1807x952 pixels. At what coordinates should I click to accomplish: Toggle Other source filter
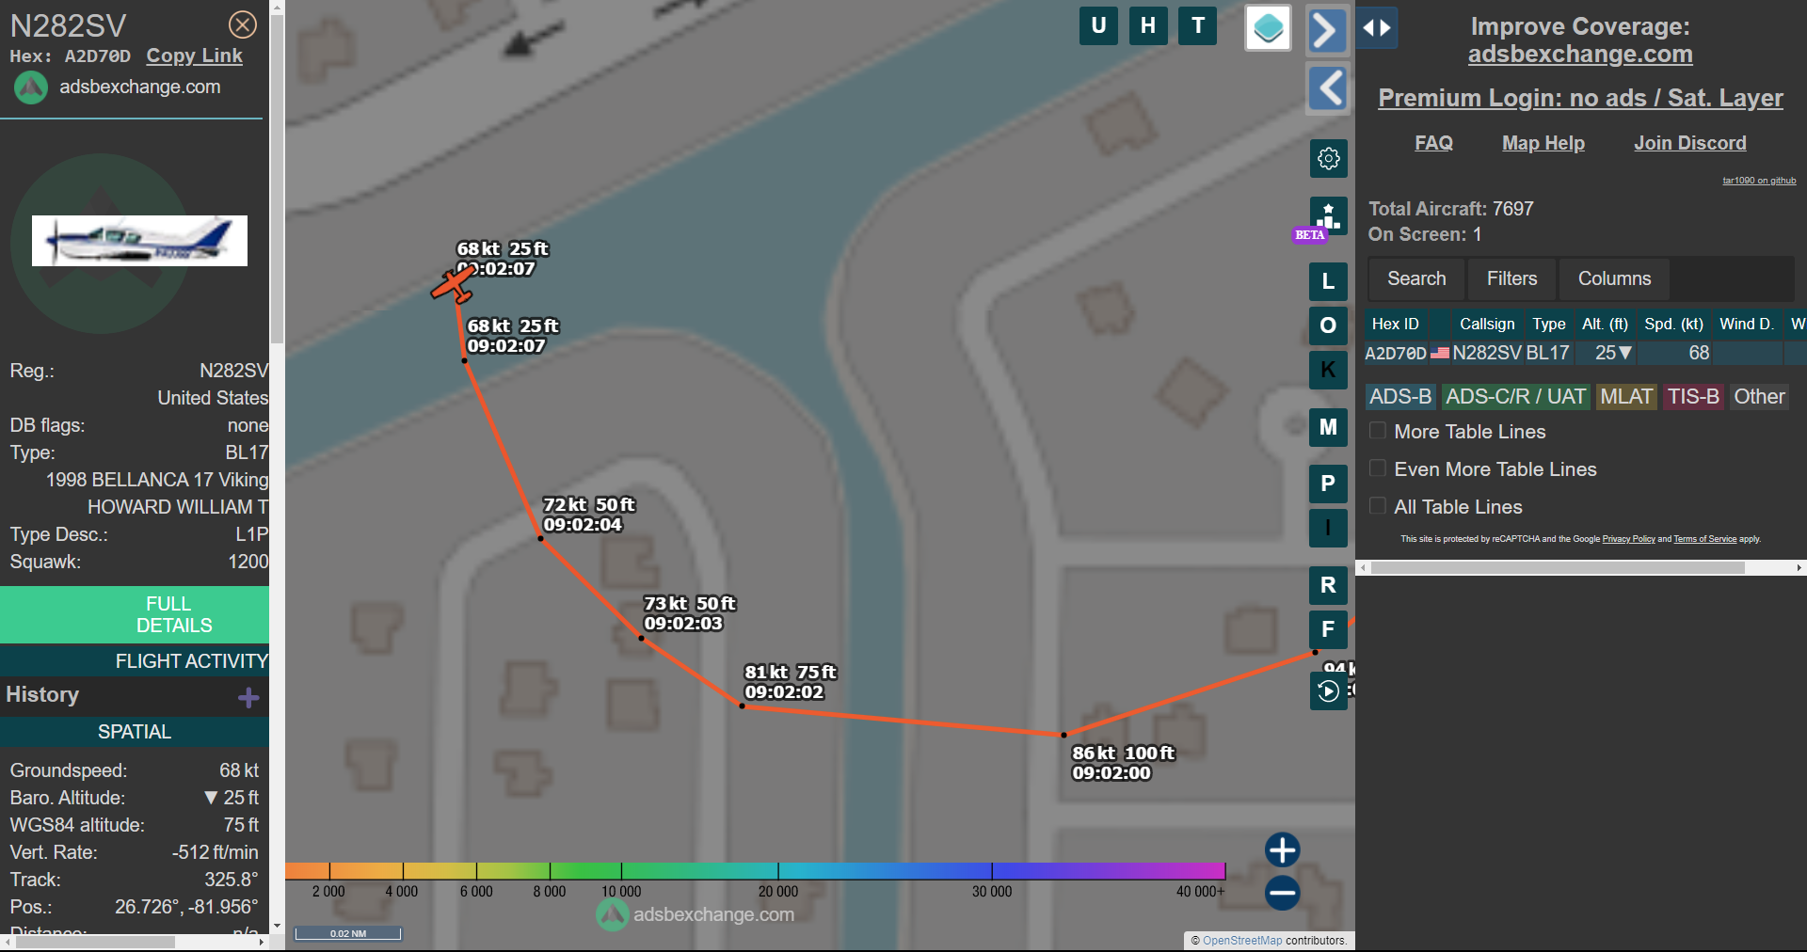tap(1759, 397)
